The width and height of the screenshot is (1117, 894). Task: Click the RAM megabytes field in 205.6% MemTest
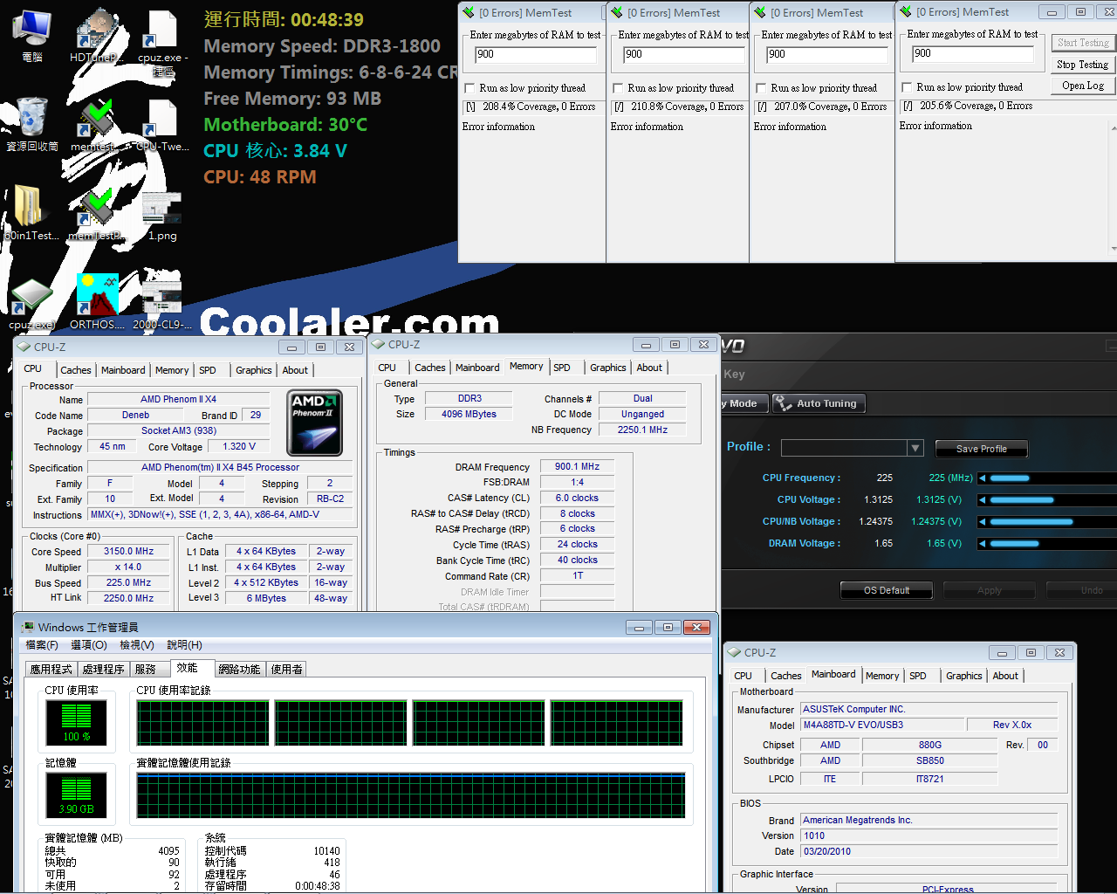(x=973, y=53)
